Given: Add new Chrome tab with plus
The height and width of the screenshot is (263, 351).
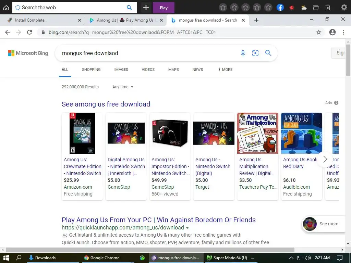Looking at the screenshot, I should tap(256, 20).
